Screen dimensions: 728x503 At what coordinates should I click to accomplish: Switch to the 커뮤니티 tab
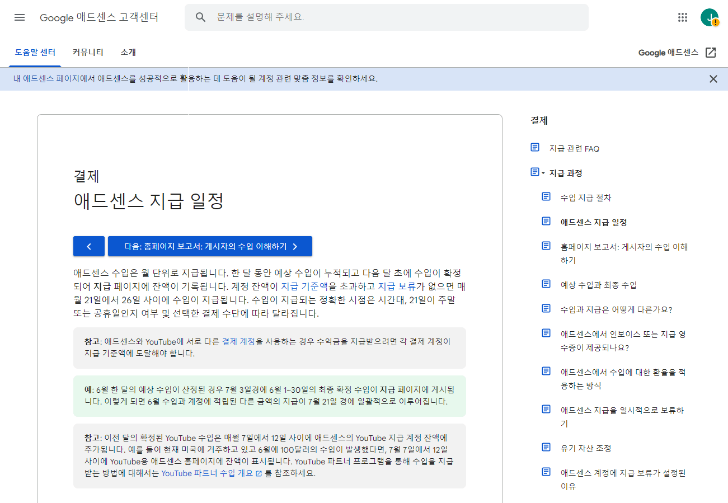pos(87,52)
